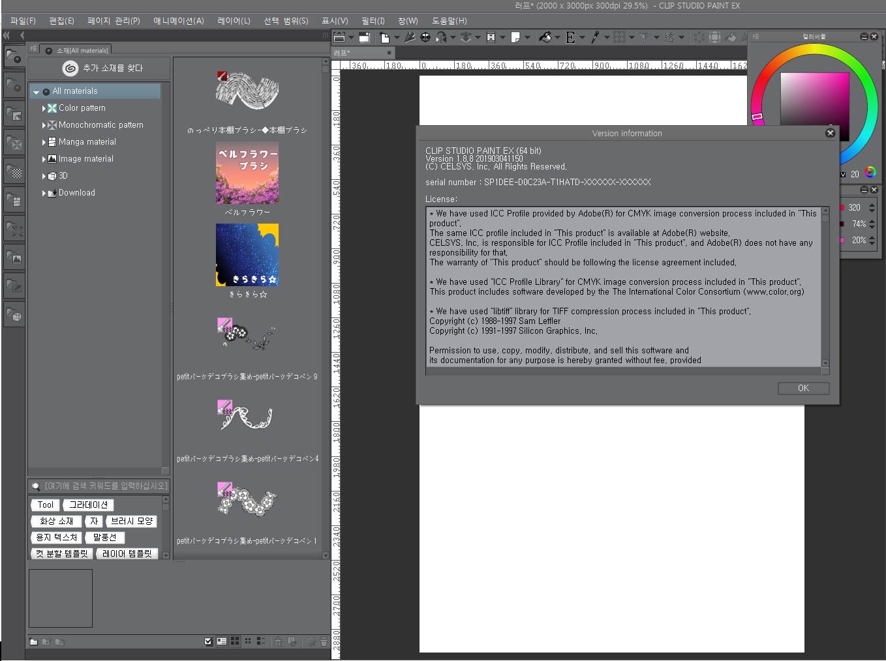
Task: Open the color wheel settings icon
Action: (870, 173)
